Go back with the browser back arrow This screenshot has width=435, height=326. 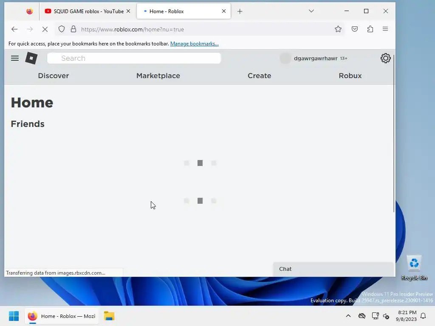click(14, 29)
